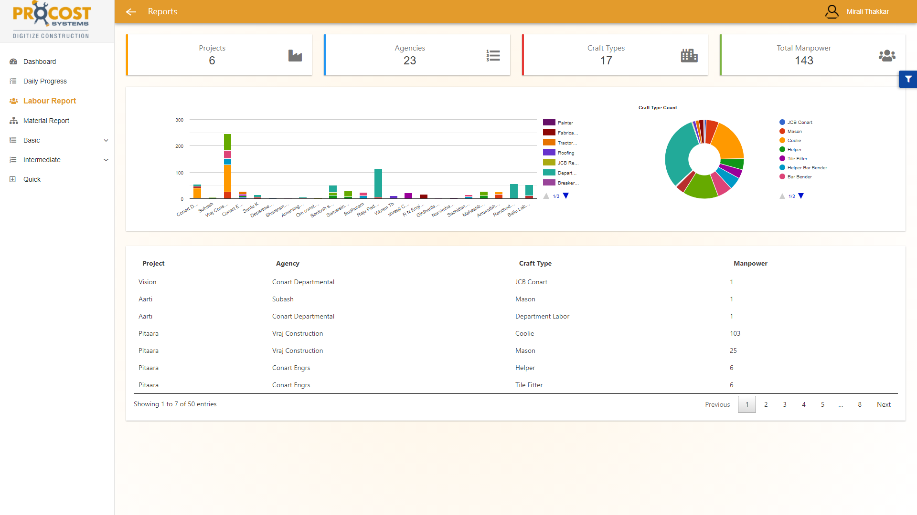Image resolution: width=917 pixels, height=515 pixels.
Task: Click the Agencies numbered list icon
Action: pyautogui.click(x=493, y=55)
